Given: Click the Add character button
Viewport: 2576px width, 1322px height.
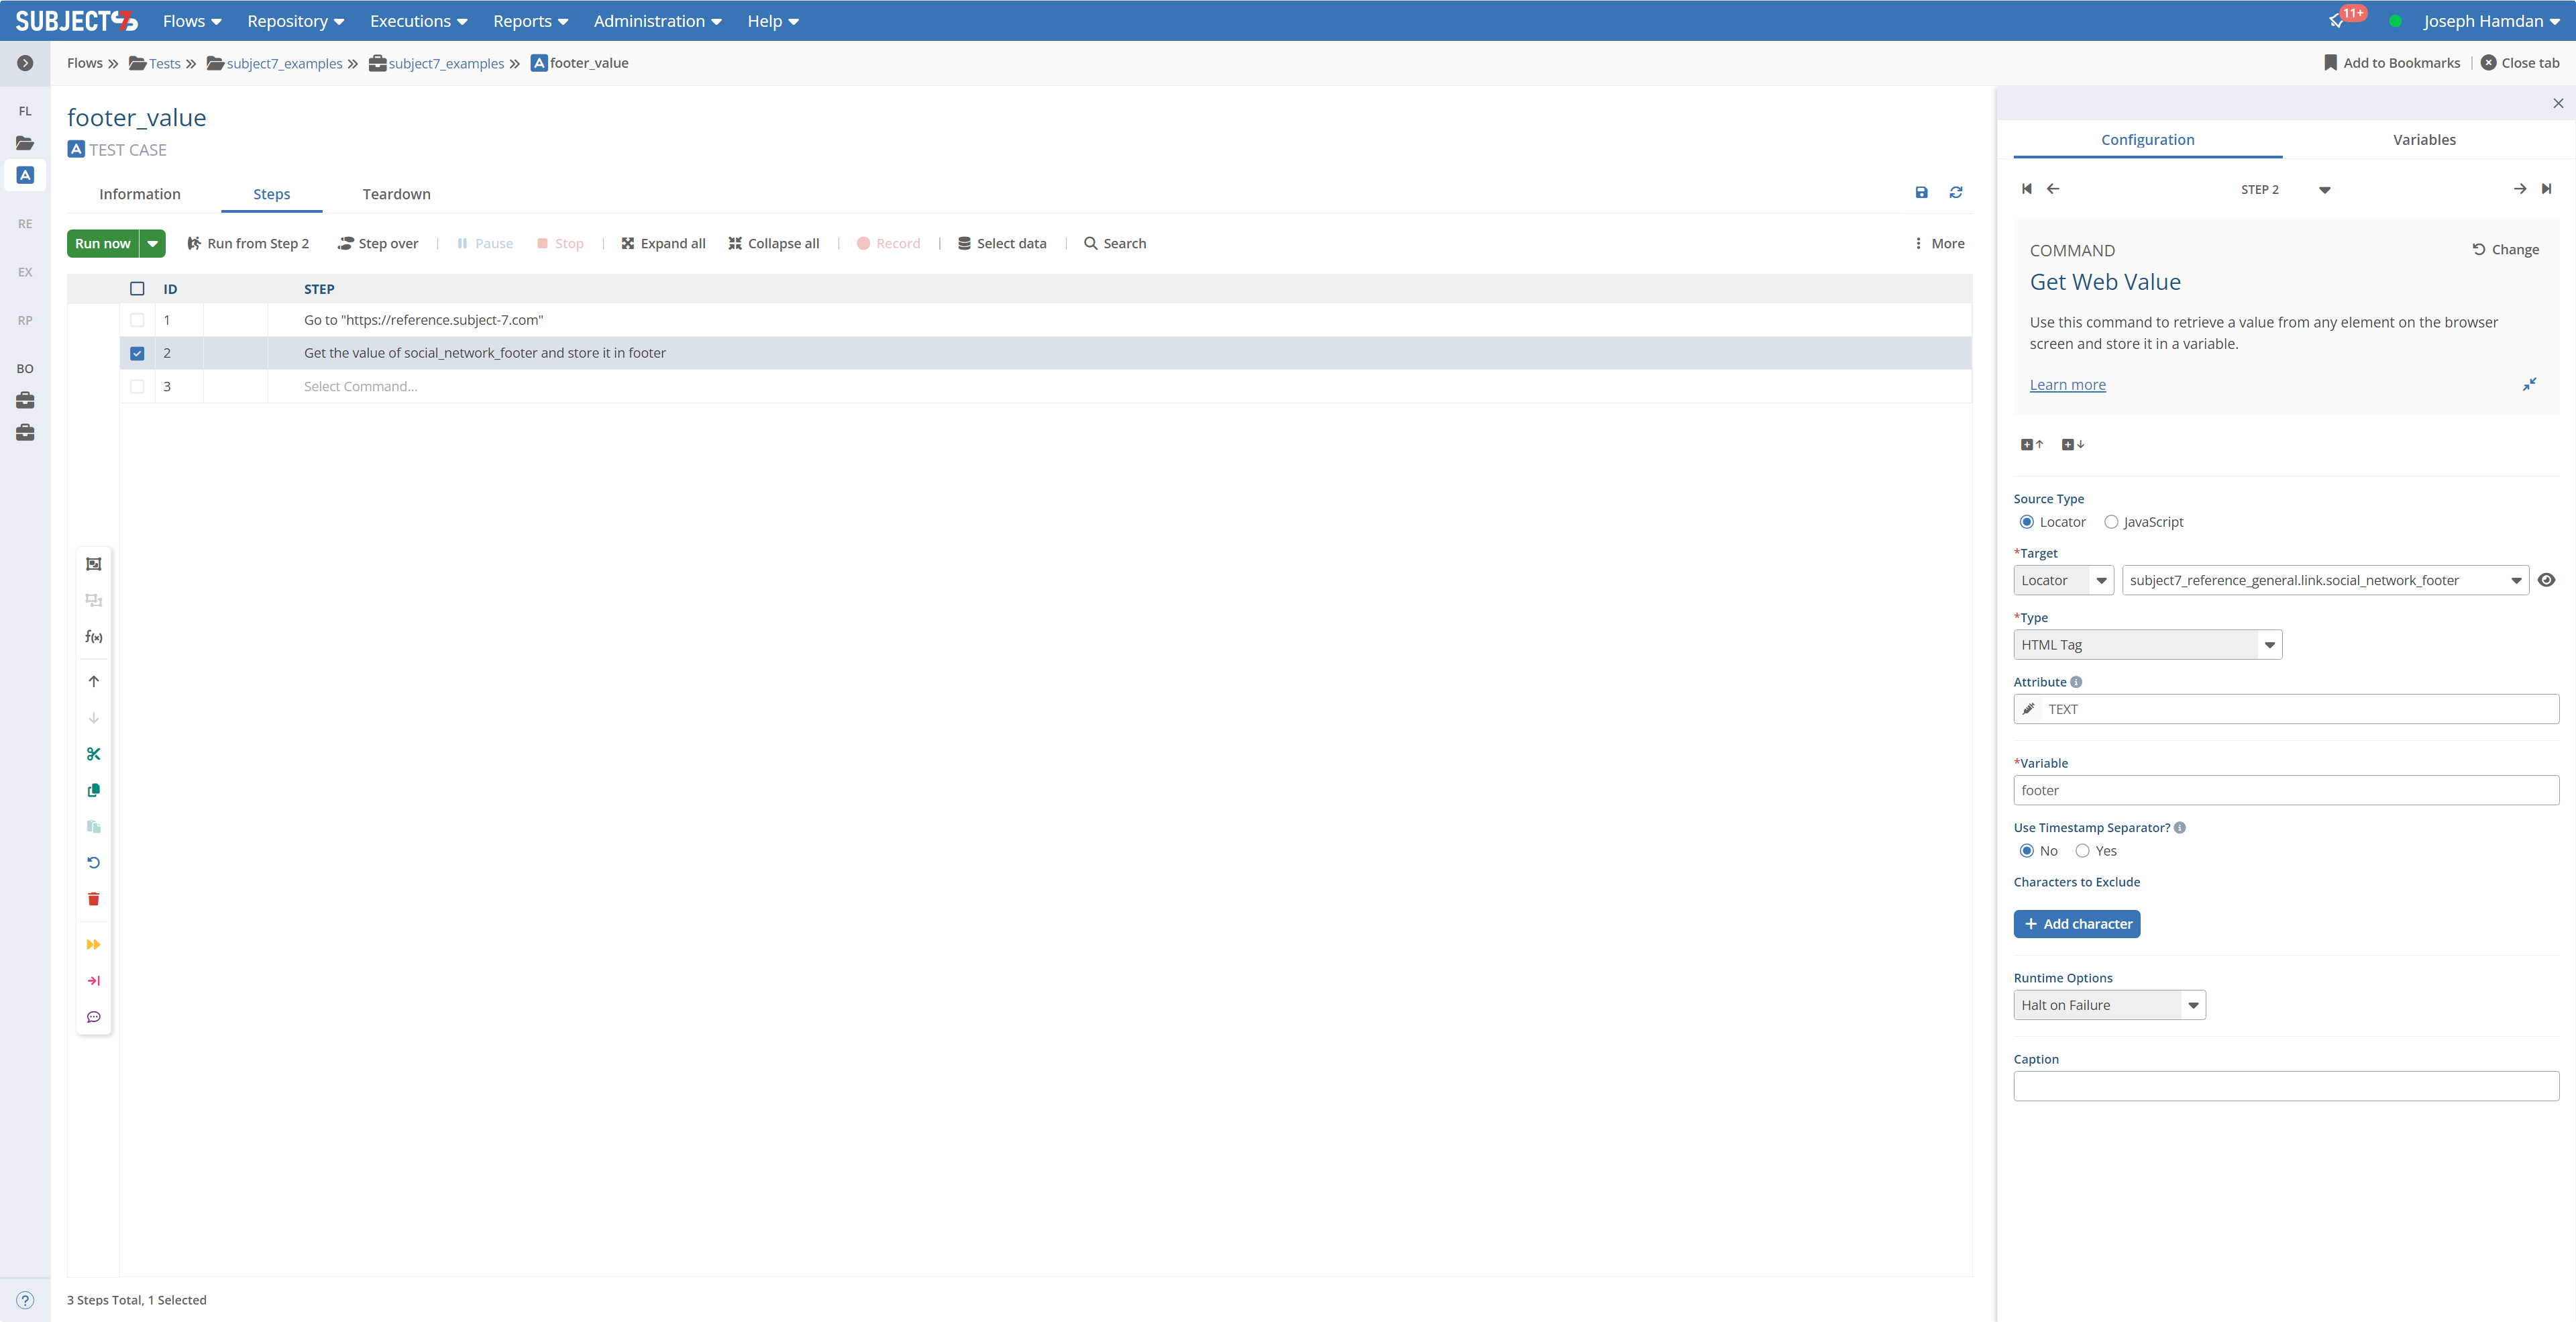Looking at the screenshot, I should [x=2076, y=924].
